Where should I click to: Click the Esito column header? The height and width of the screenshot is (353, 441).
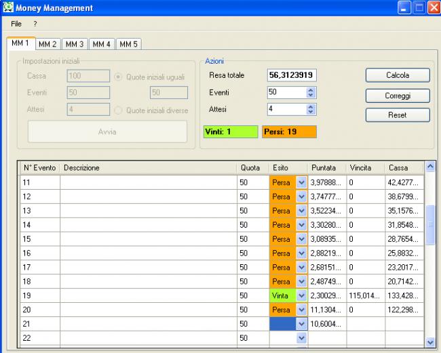pyautogui.click(x=288, y=168)
